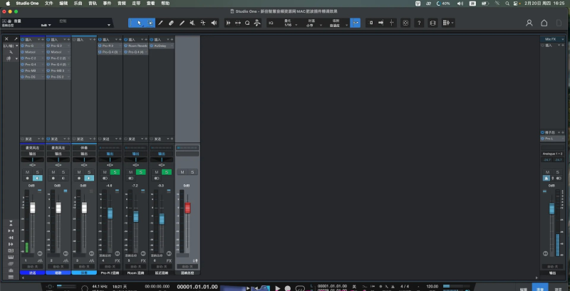570x291 pixels.
Task: Click channel 5 Room blue fader handle
Action: [135, 216]
